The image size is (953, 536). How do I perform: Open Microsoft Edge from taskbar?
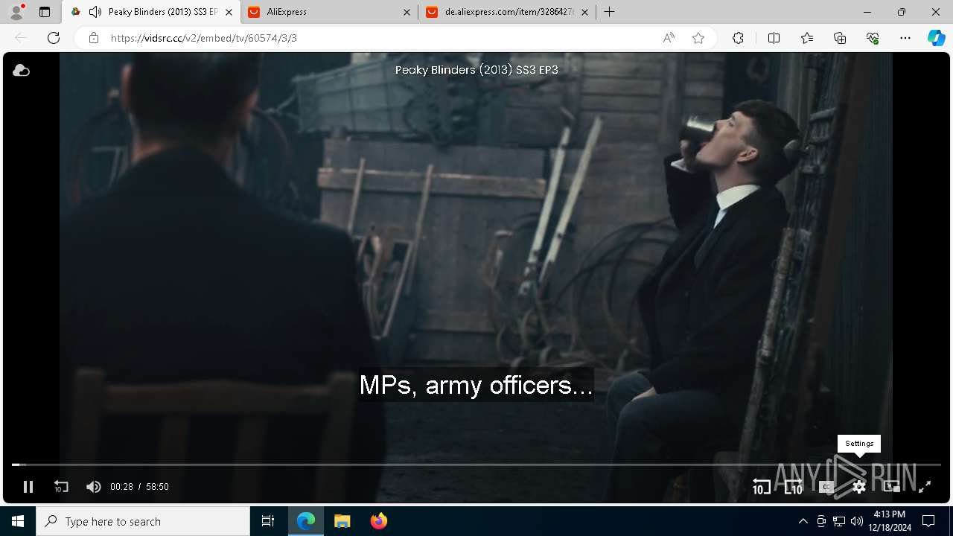[306, 521]
